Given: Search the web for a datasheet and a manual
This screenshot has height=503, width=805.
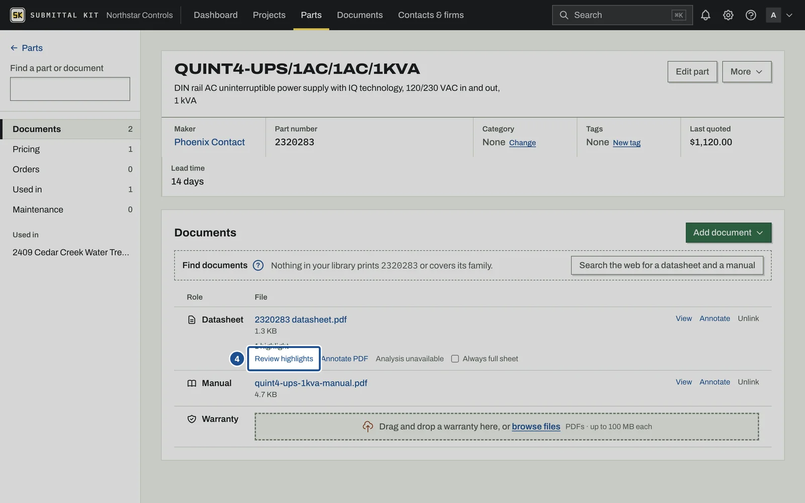Looking at the screenshot, I should point(667,265).
